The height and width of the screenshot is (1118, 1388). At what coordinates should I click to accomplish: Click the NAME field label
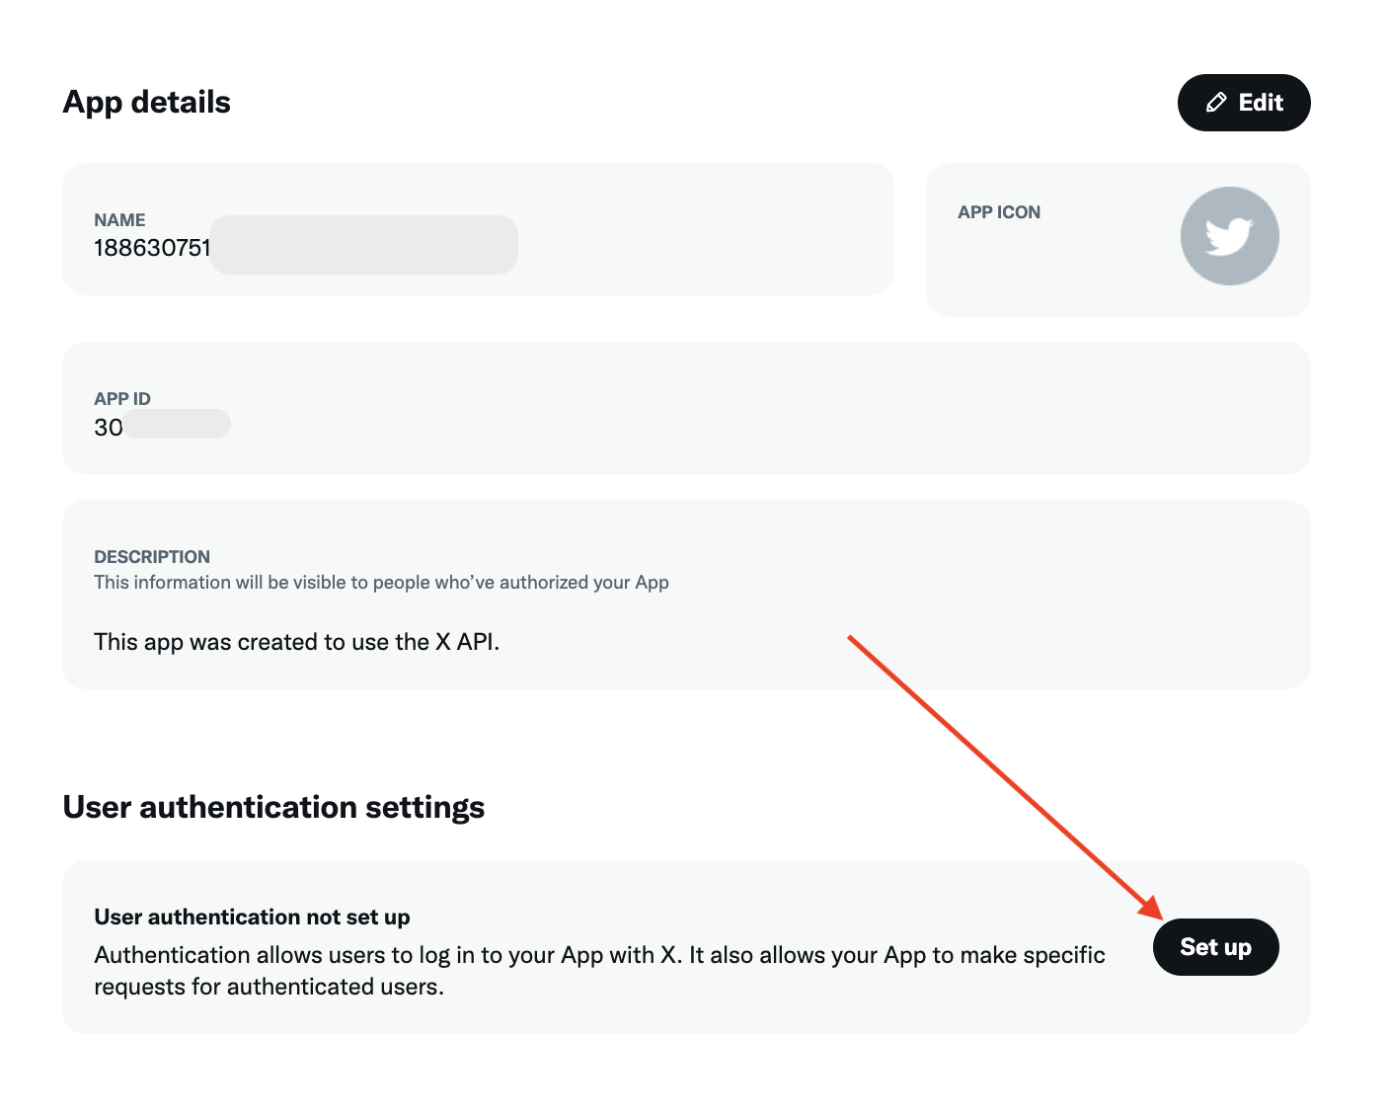119,220
